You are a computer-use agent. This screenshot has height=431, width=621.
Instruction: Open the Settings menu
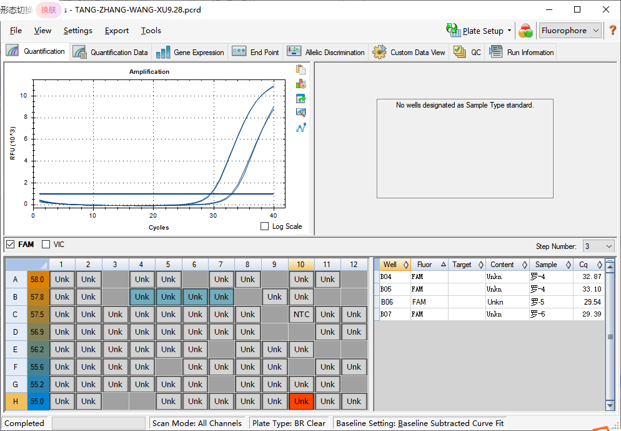(78, 31)
